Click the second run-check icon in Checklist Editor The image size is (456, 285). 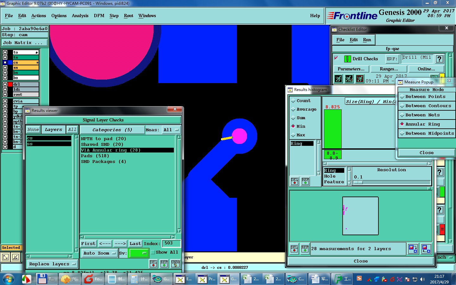pyautogui.click(x=349, y=79)
